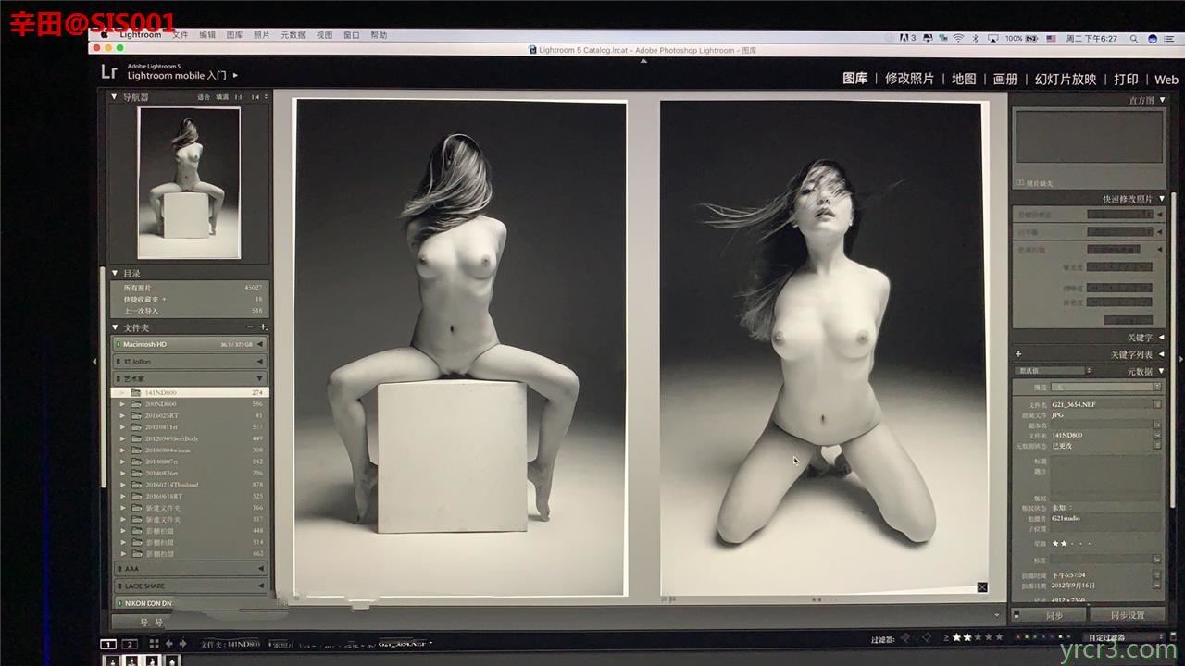Viewport: 1185px width, 666px height.
Task: Open the 文件 menu in menu bar
Action: point(181,35)
